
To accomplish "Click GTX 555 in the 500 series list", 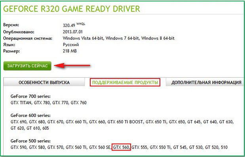I will pyautogui.click(x=140, y=147).
